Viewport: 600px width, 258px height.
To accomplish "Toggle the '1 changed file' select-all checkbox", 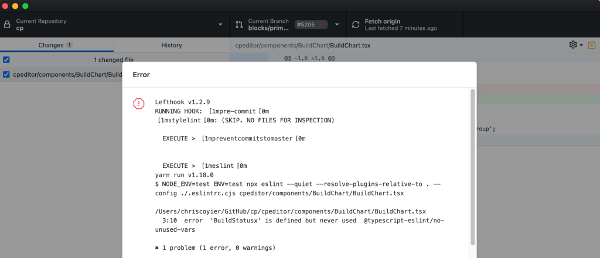I will click(x=6, y=60).
